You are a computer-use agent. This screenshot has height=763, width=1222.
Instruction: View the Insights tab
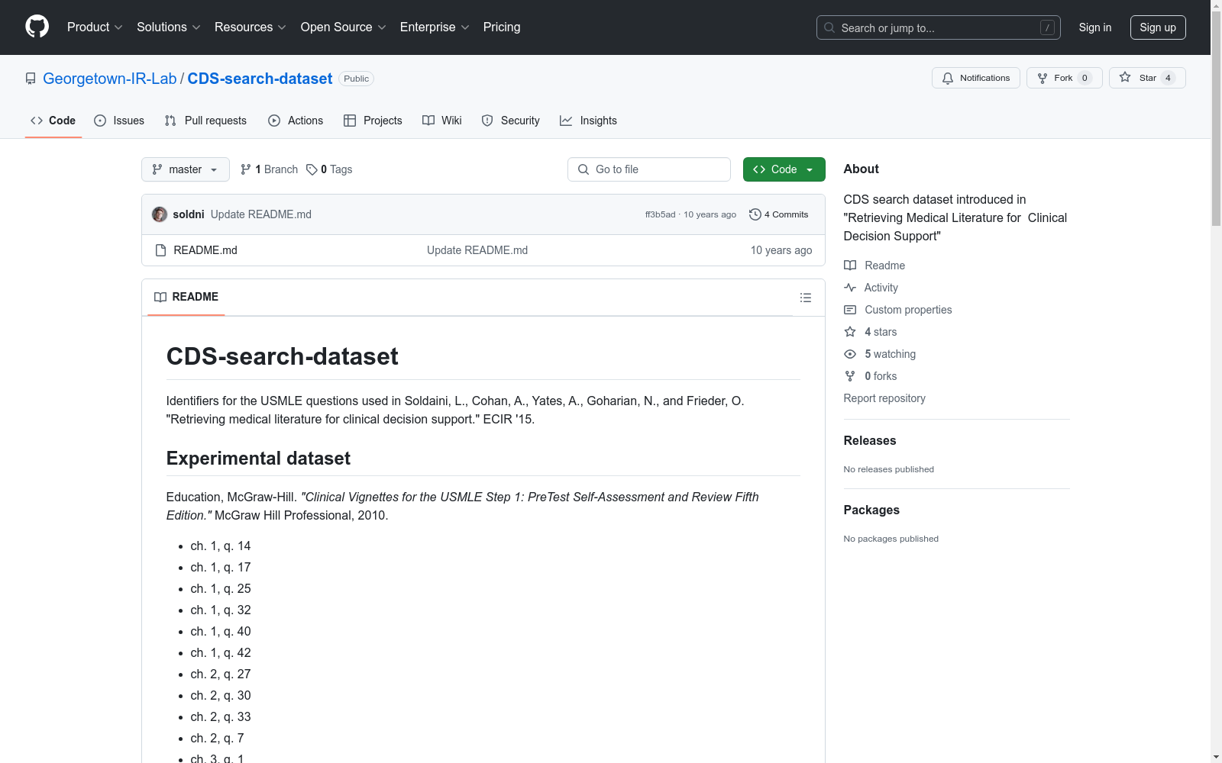(588, 121)
